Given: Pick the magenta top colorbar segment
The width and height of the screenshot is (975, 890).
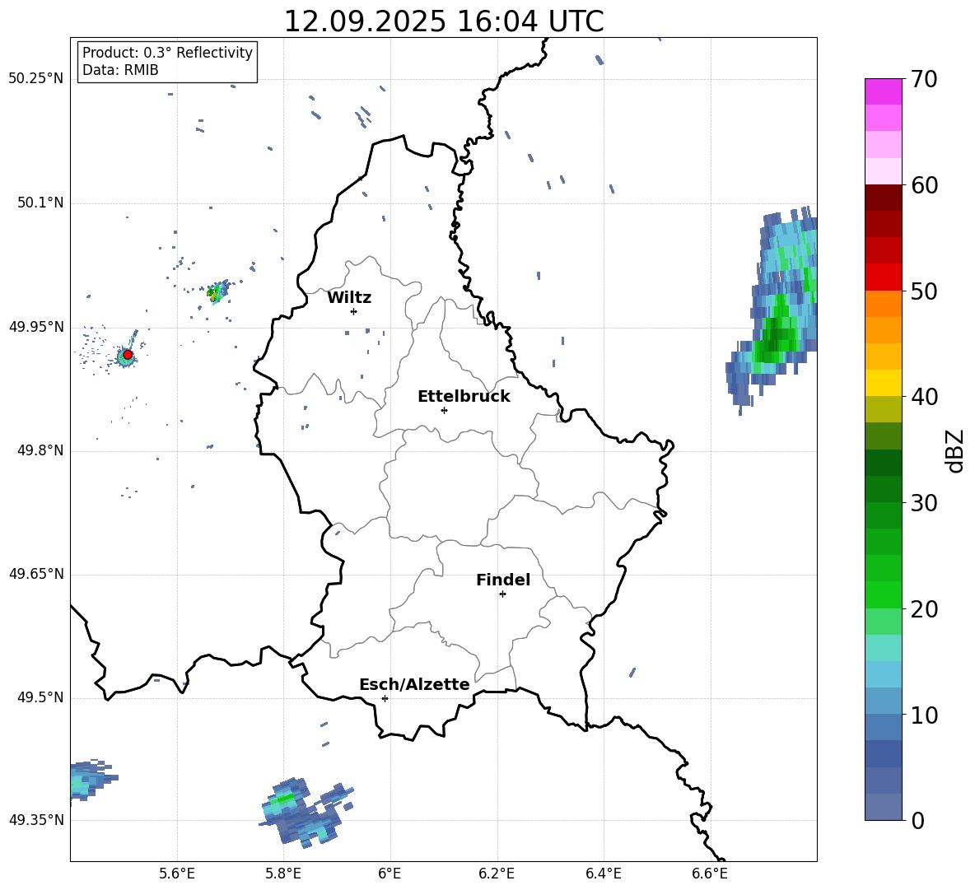Looking at the screenshot, I should click(x=883, y=91).
